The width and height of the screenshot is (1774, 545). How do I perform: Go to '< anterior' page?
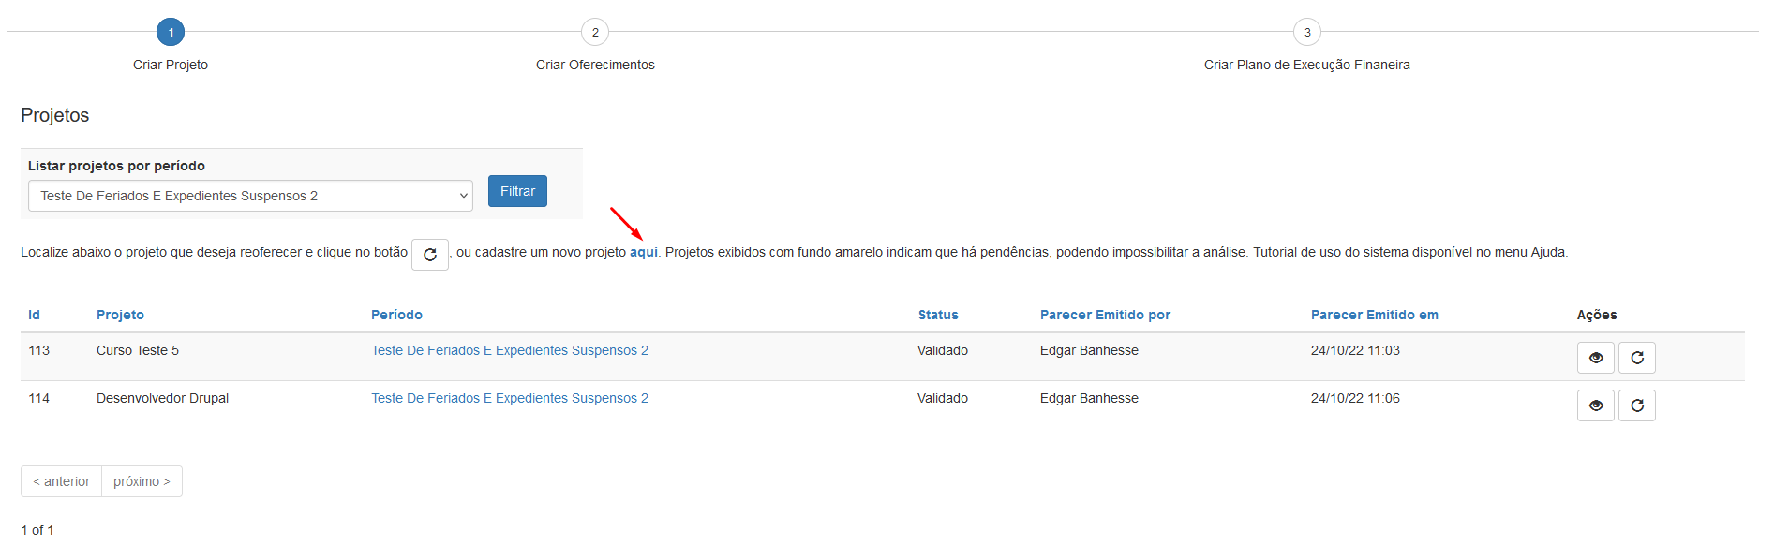(x=62, y=481)
